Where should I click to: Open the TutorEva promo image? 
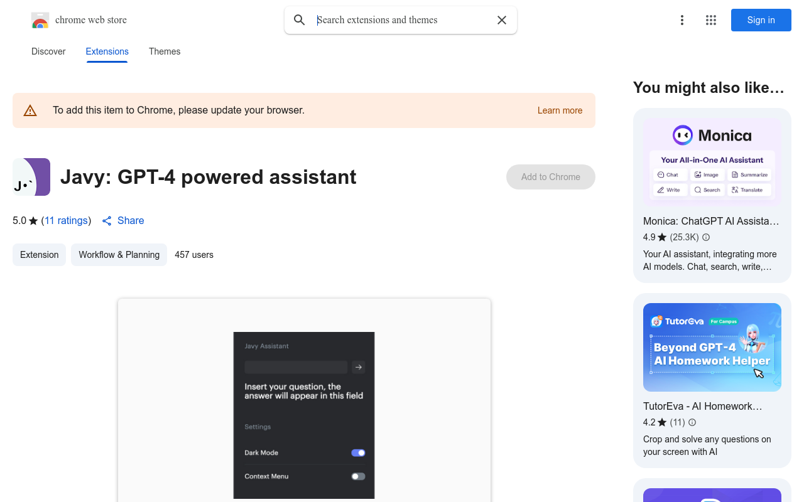click(712, 347)
